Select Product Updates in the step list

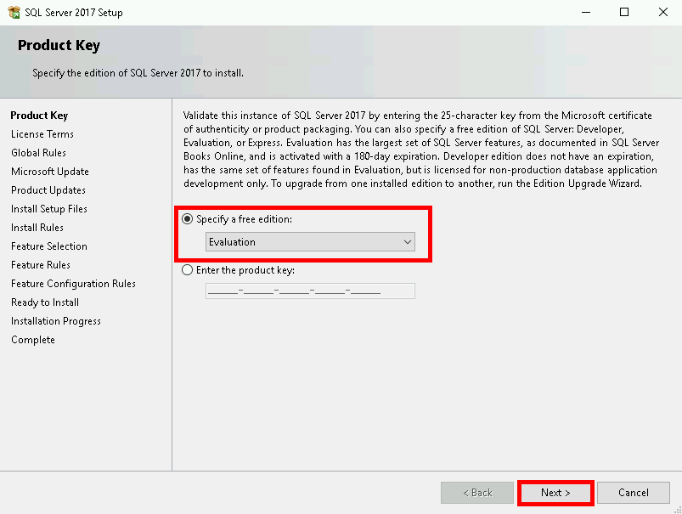click(48, 190)
